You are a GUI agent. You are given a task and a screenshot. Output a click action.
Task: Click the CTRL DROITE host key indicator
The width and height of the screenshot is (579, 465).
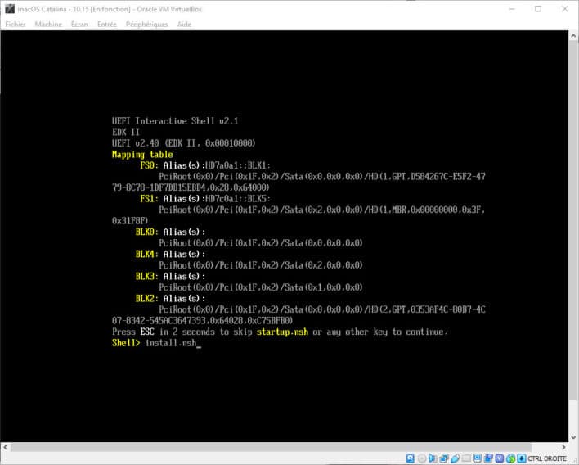547,458
